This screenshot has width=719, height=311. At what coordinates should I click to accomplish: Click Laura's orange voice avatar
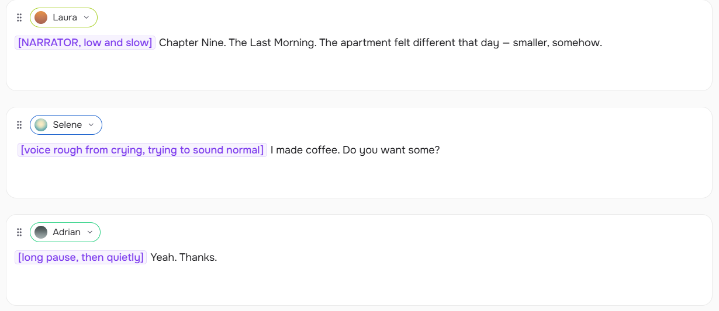(41, 18)
